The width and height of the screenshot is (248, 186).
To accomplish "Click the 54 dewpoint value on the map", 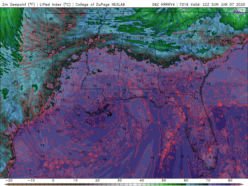I will point(188,26).
